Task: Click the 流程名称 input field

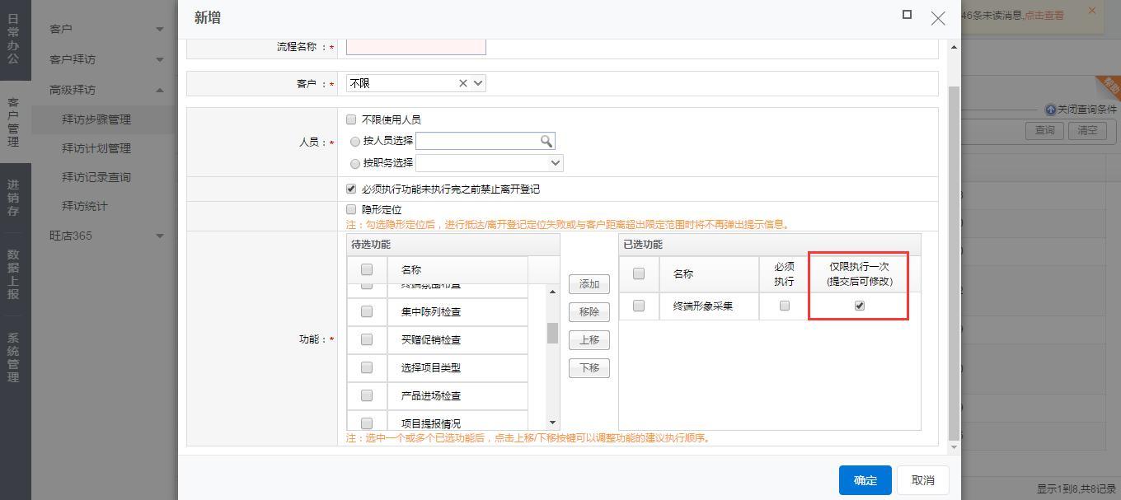Action: [x=415, y=47]
